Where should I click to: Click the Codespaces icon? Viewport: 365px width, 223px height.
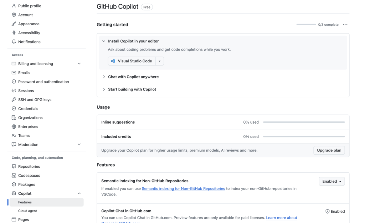(x=14, y=175)
